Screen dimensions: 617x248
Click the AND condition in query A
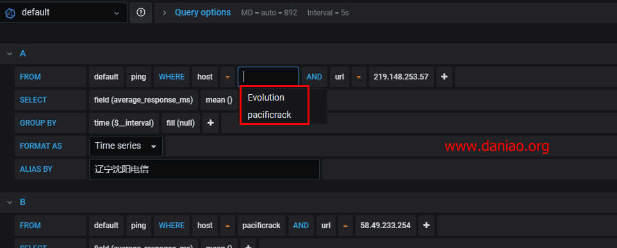[x=315, y=77]
